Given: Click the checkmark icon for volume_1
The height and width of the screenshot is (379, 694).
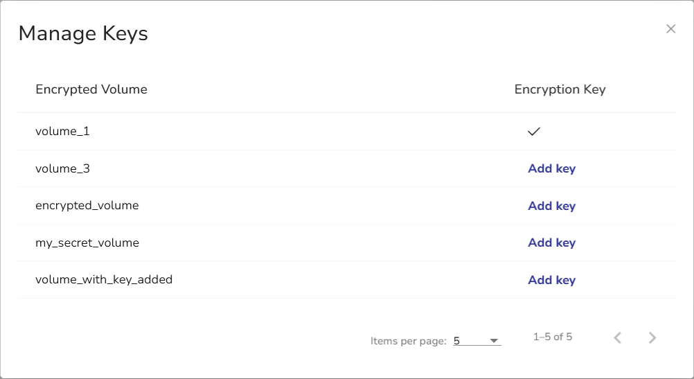Looking at the screenshot, I should pyautogui.click(x=533, y=131).
